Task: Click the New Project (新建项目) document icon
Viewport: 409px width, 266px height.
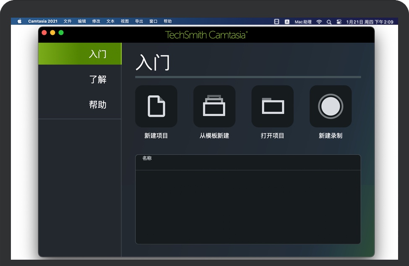Action: pos(156,106)
